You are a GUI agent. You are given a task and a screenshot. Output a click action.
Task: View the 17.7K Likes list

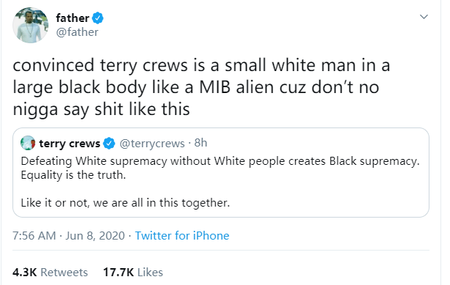pos(133,272)
